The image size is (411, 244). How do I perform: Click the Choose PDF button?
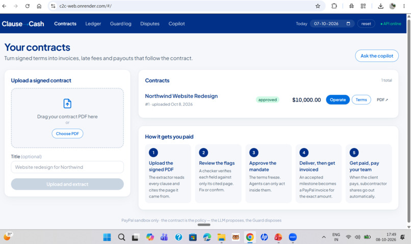click(67, 134)
